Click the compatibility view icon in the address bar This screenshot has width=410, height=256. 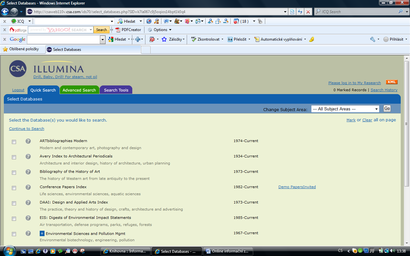[x=292, y=12]
